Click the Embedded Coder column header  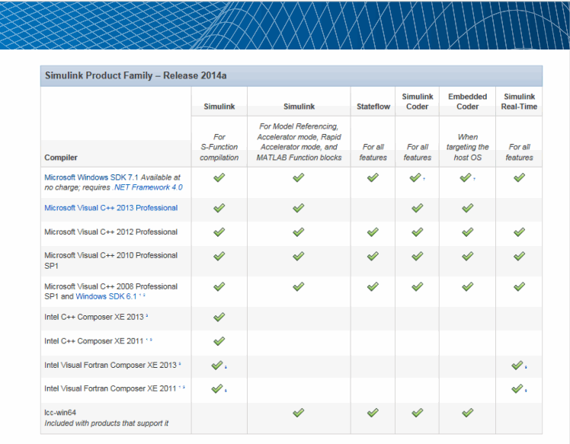(x=467, y=101)
